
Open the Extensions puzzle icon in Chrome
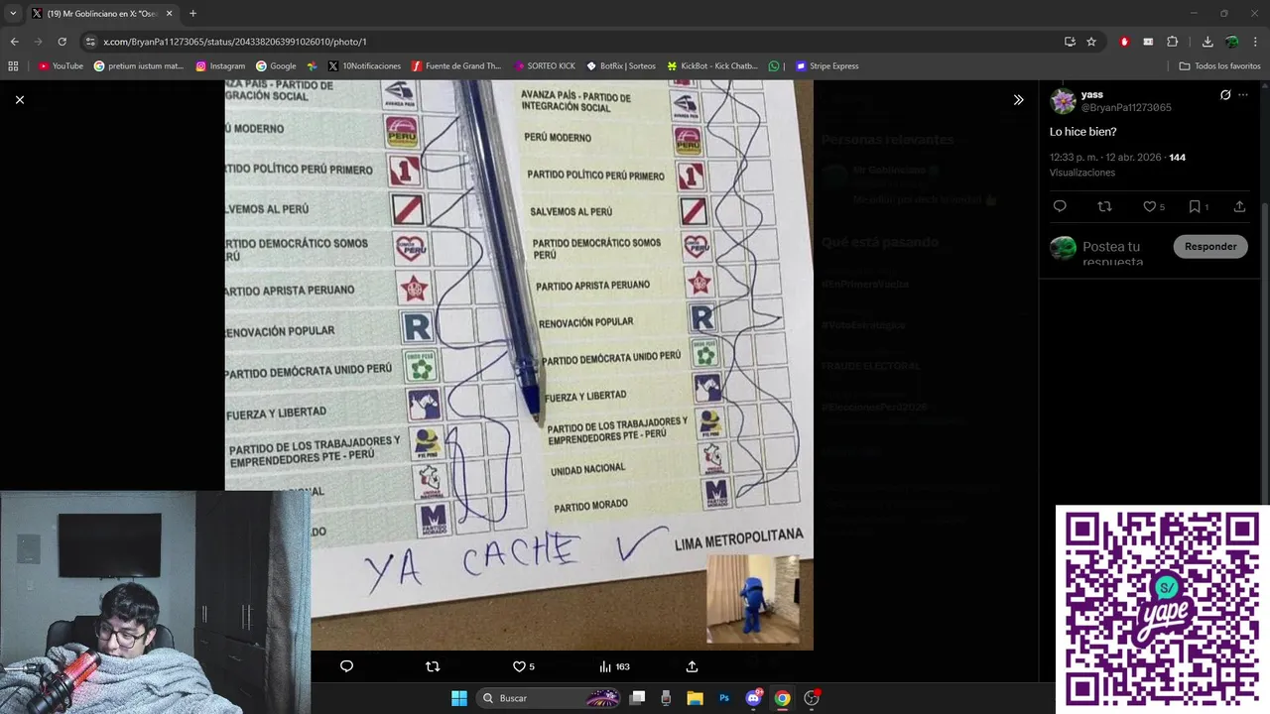(1172, 42)
